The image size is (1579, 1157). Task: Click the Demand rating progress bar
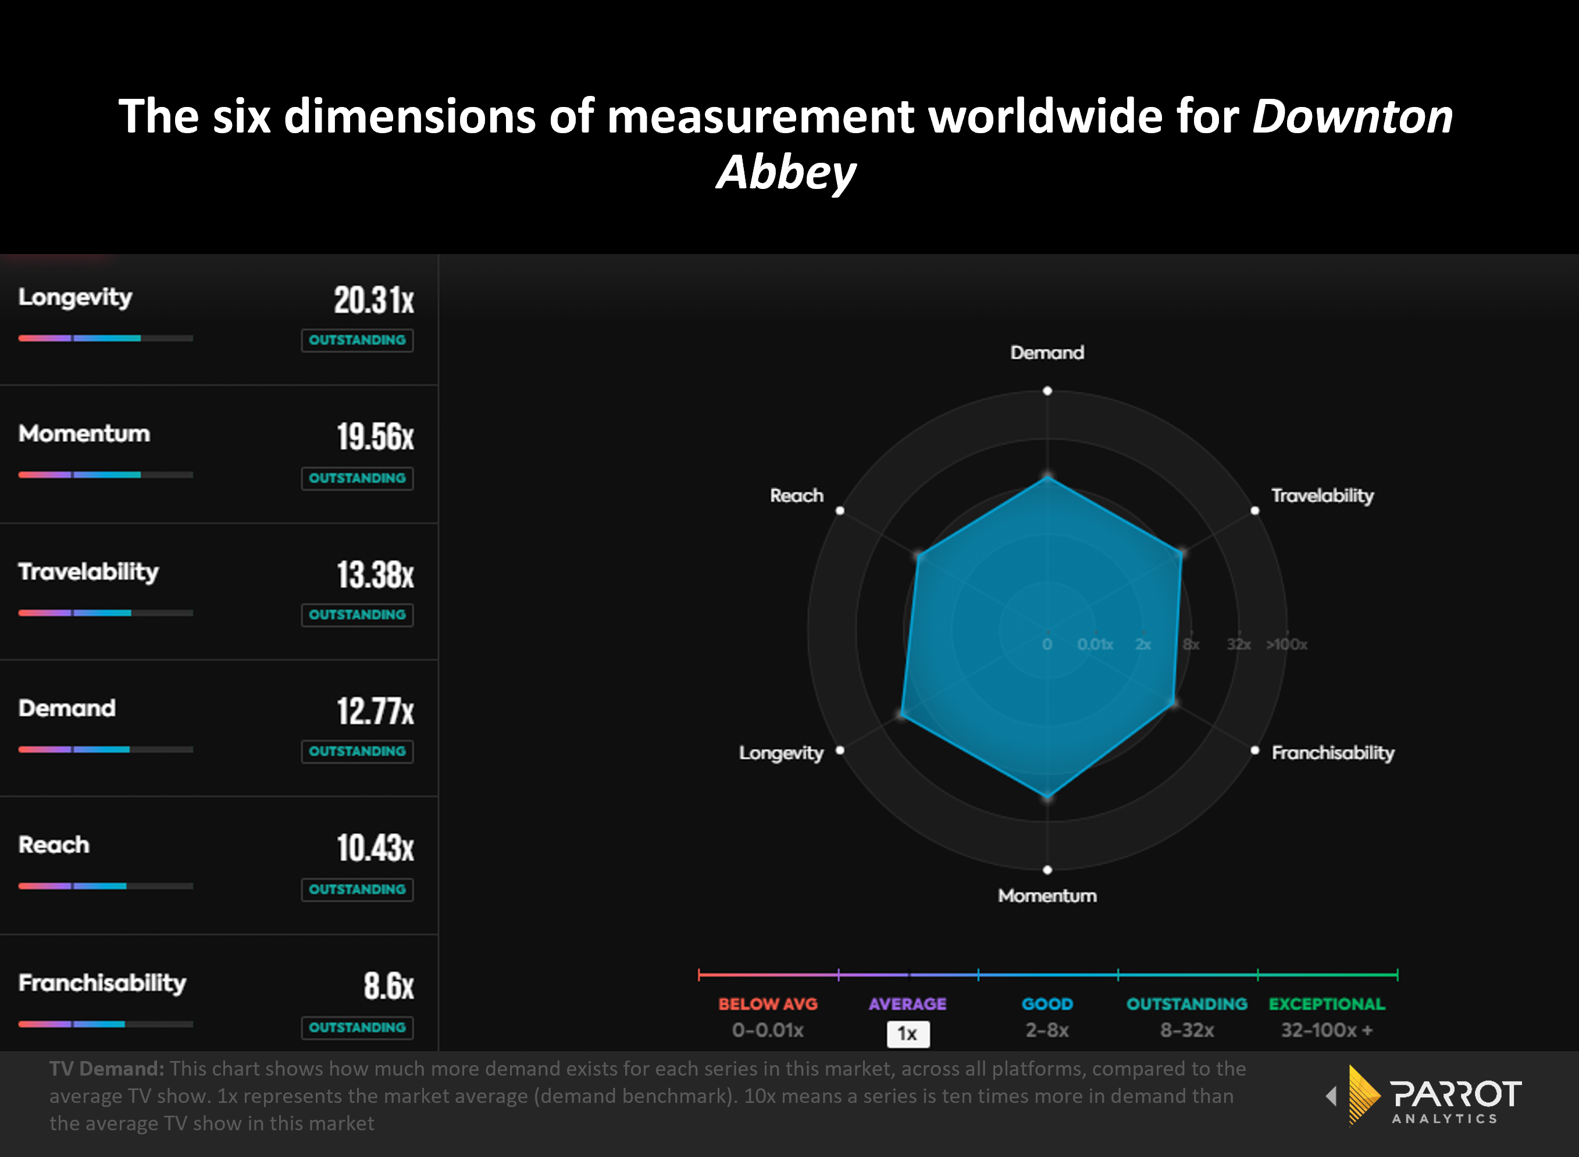106,749
